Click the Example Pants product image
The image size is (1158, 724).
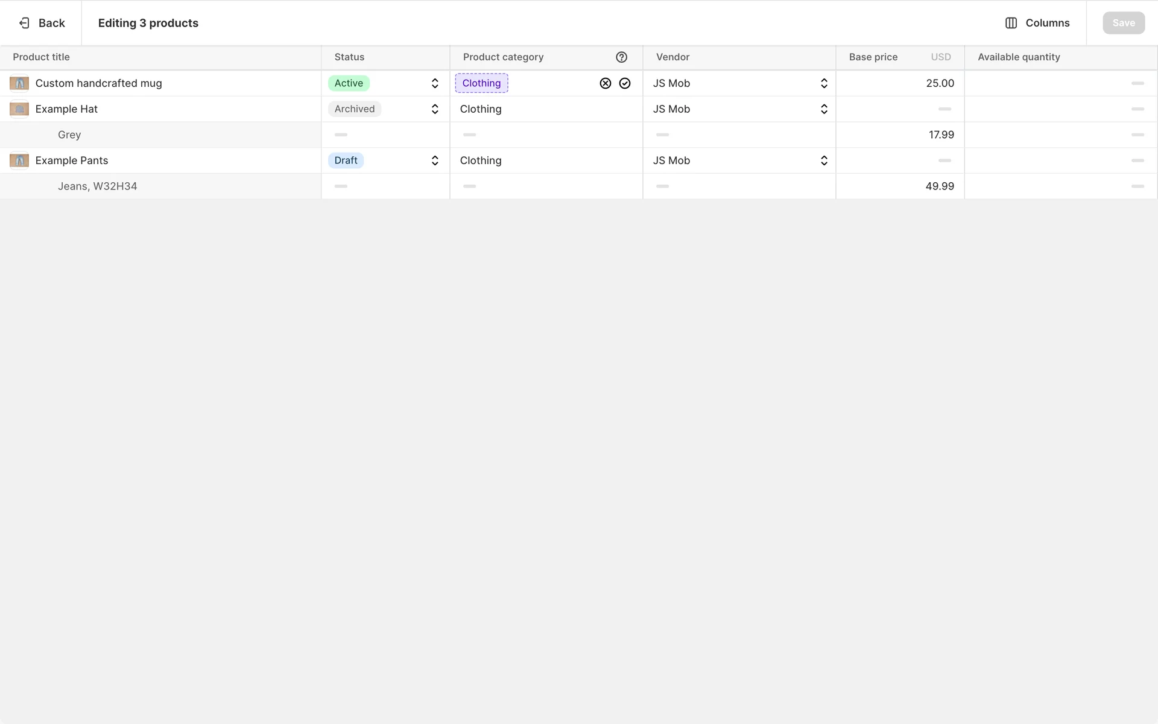point(19,160)
